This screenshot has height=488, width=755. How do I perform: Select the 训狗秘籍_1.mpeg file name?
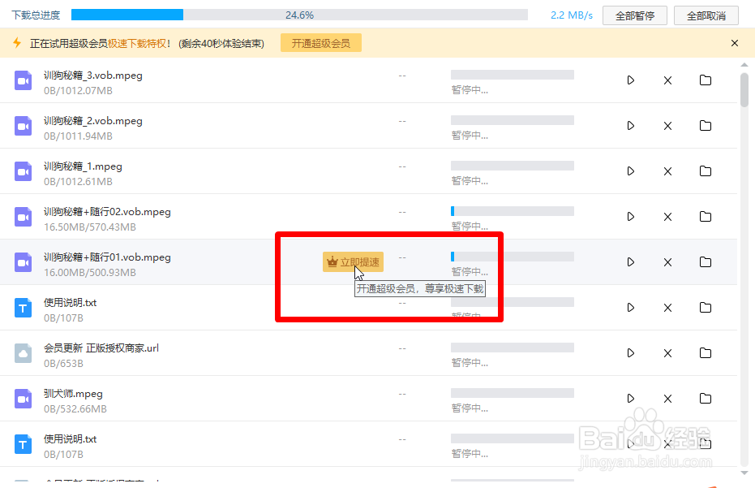coord(83,166)
